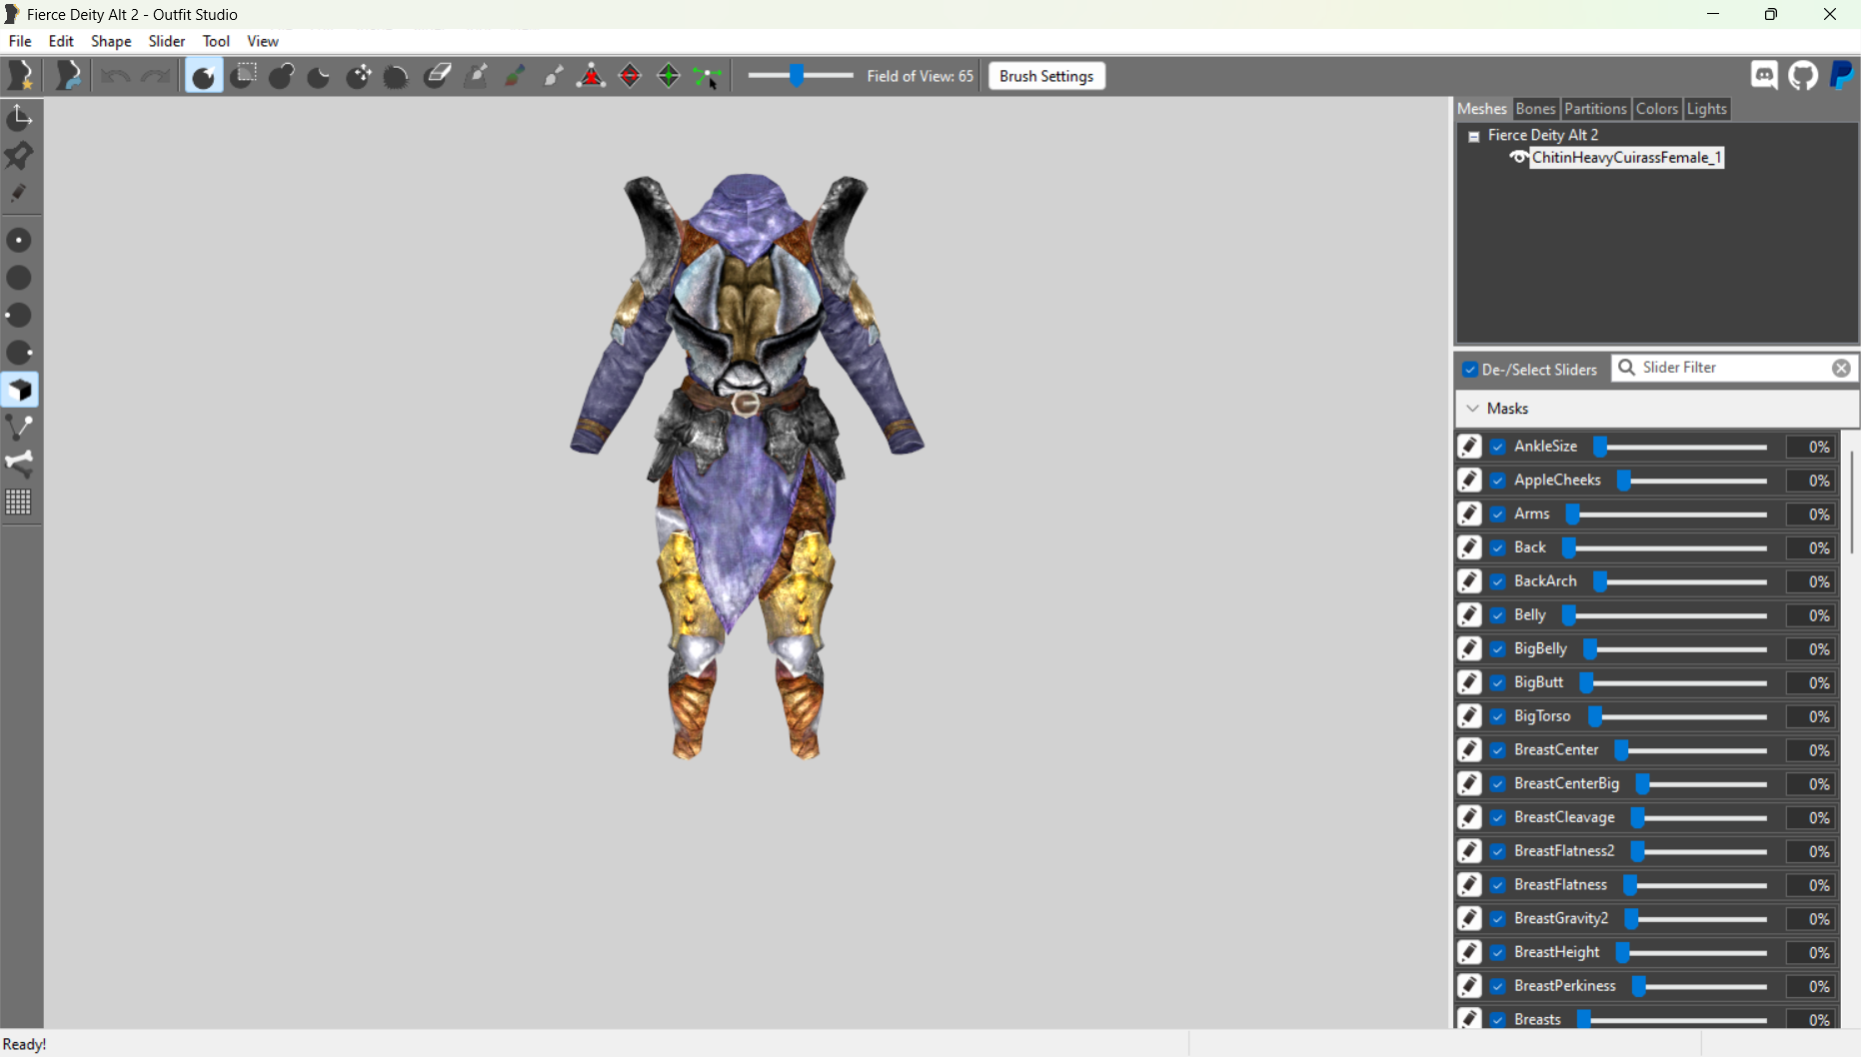The width and height of the screenshot is (1861, 1057).
Task: Click the Field of View slider
Action: (801, 76)
